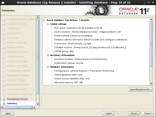Image resolution: width=156 pixels, height=117 pixels.
Task: Select 'Allocated memory: 597 MB' row
Action: (x=68, y=82)
